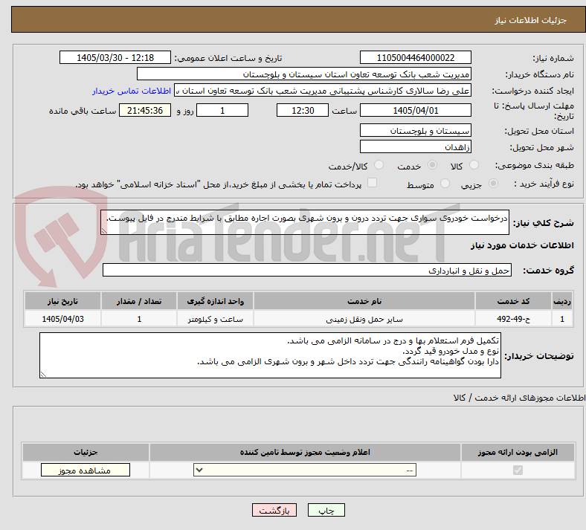Click the ساعت و کیلومتر unit cell

[x=215, y=319]
